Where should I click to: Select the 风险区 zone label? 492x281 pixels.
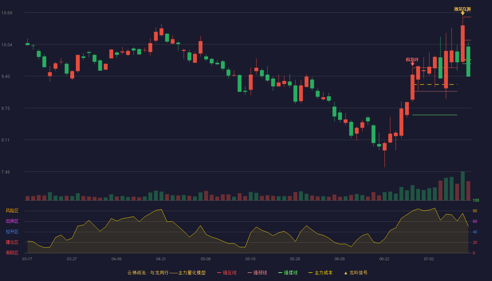pos(12,211)
